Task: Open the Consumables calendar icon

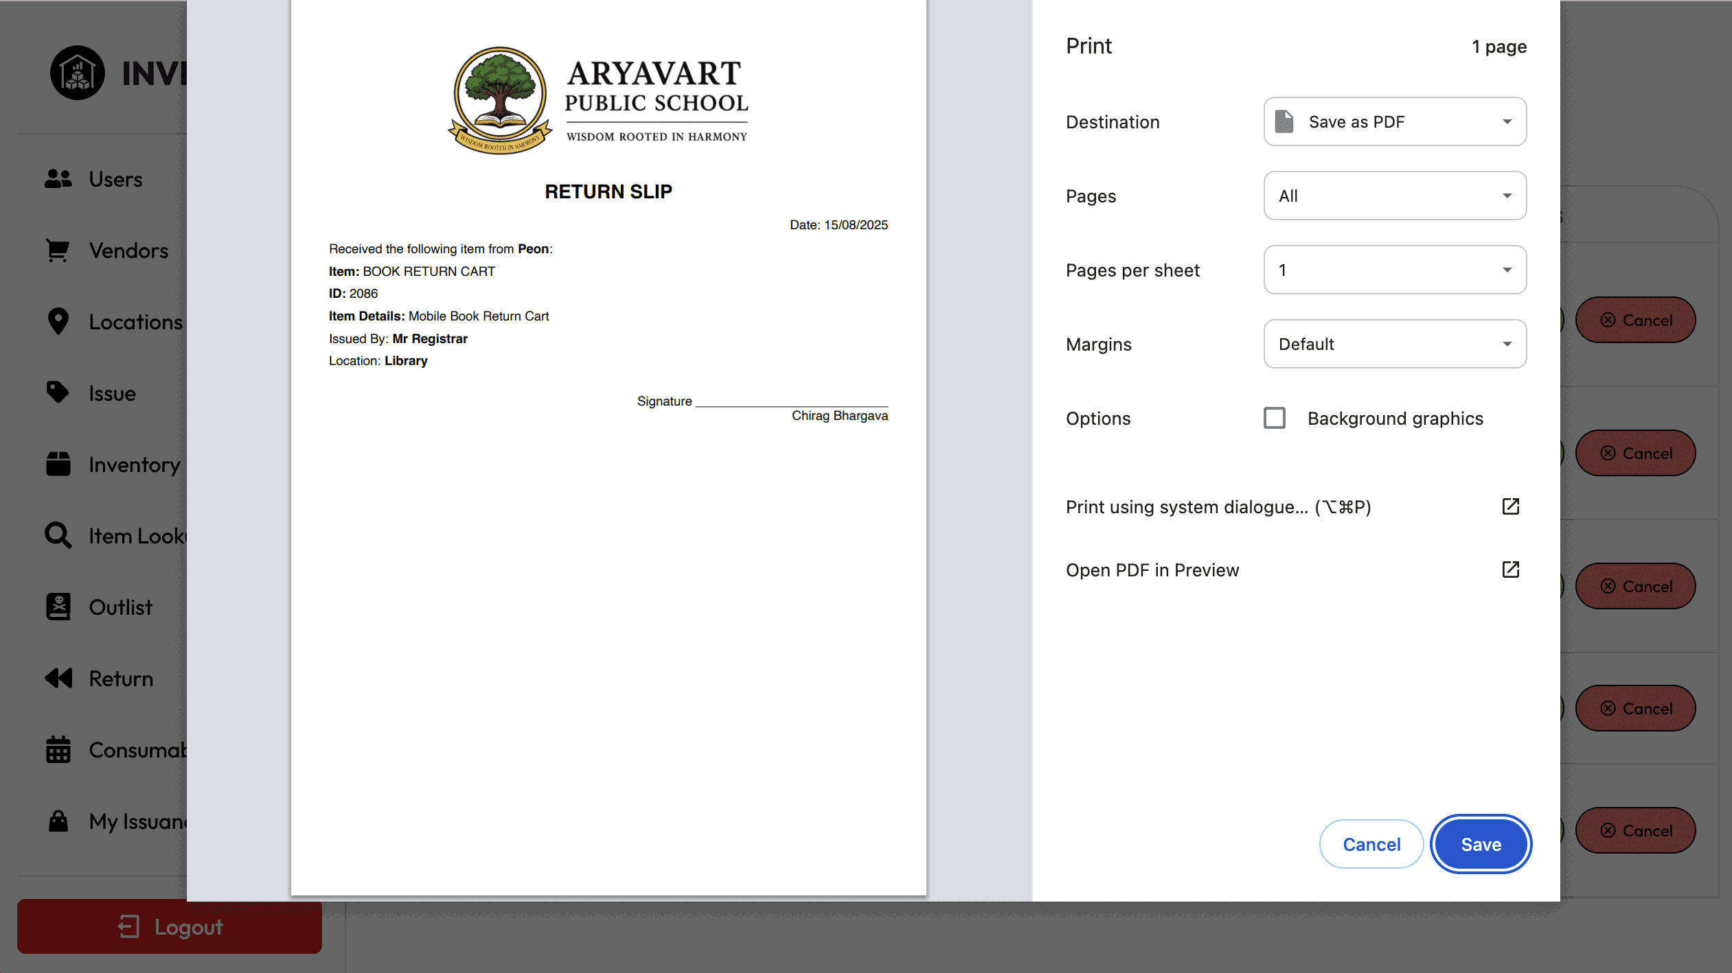Action: point(58,750)
